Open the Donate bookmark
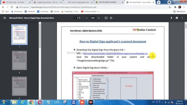Screen dimensions: 187x105 55,11
